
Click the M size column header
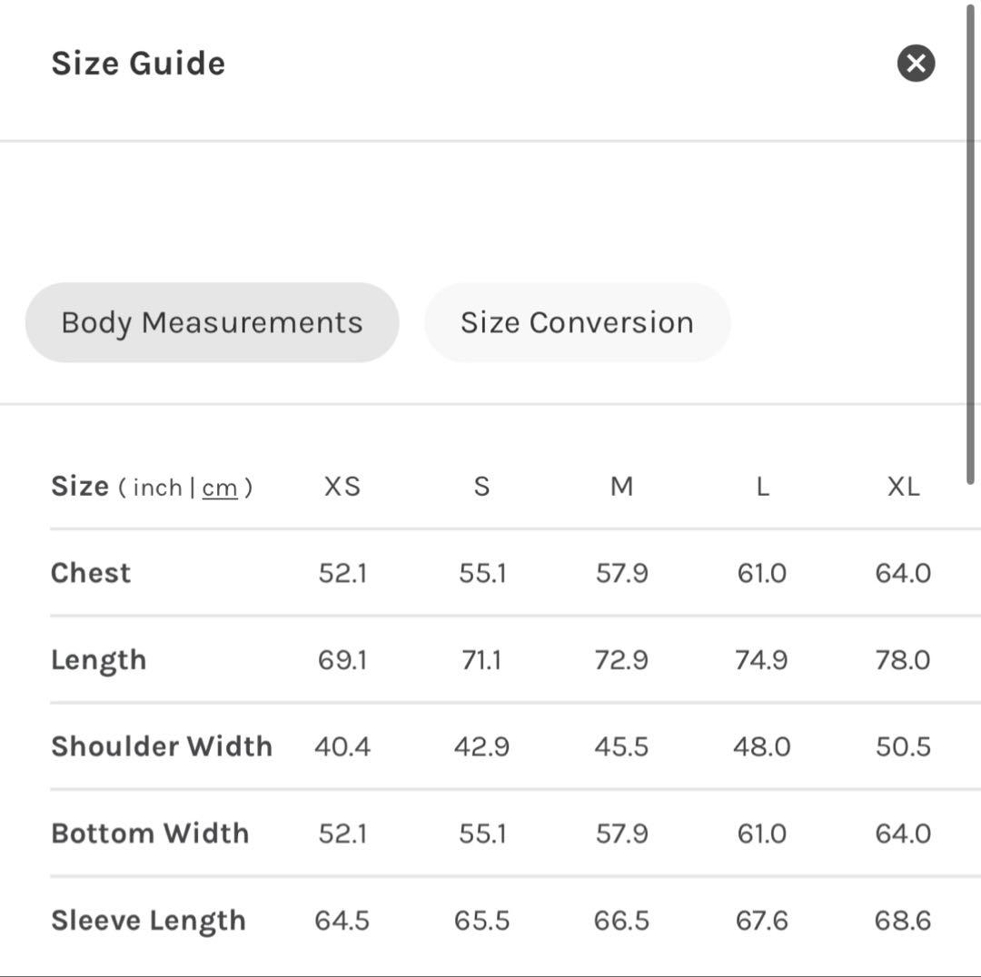(x=621, y=487)
